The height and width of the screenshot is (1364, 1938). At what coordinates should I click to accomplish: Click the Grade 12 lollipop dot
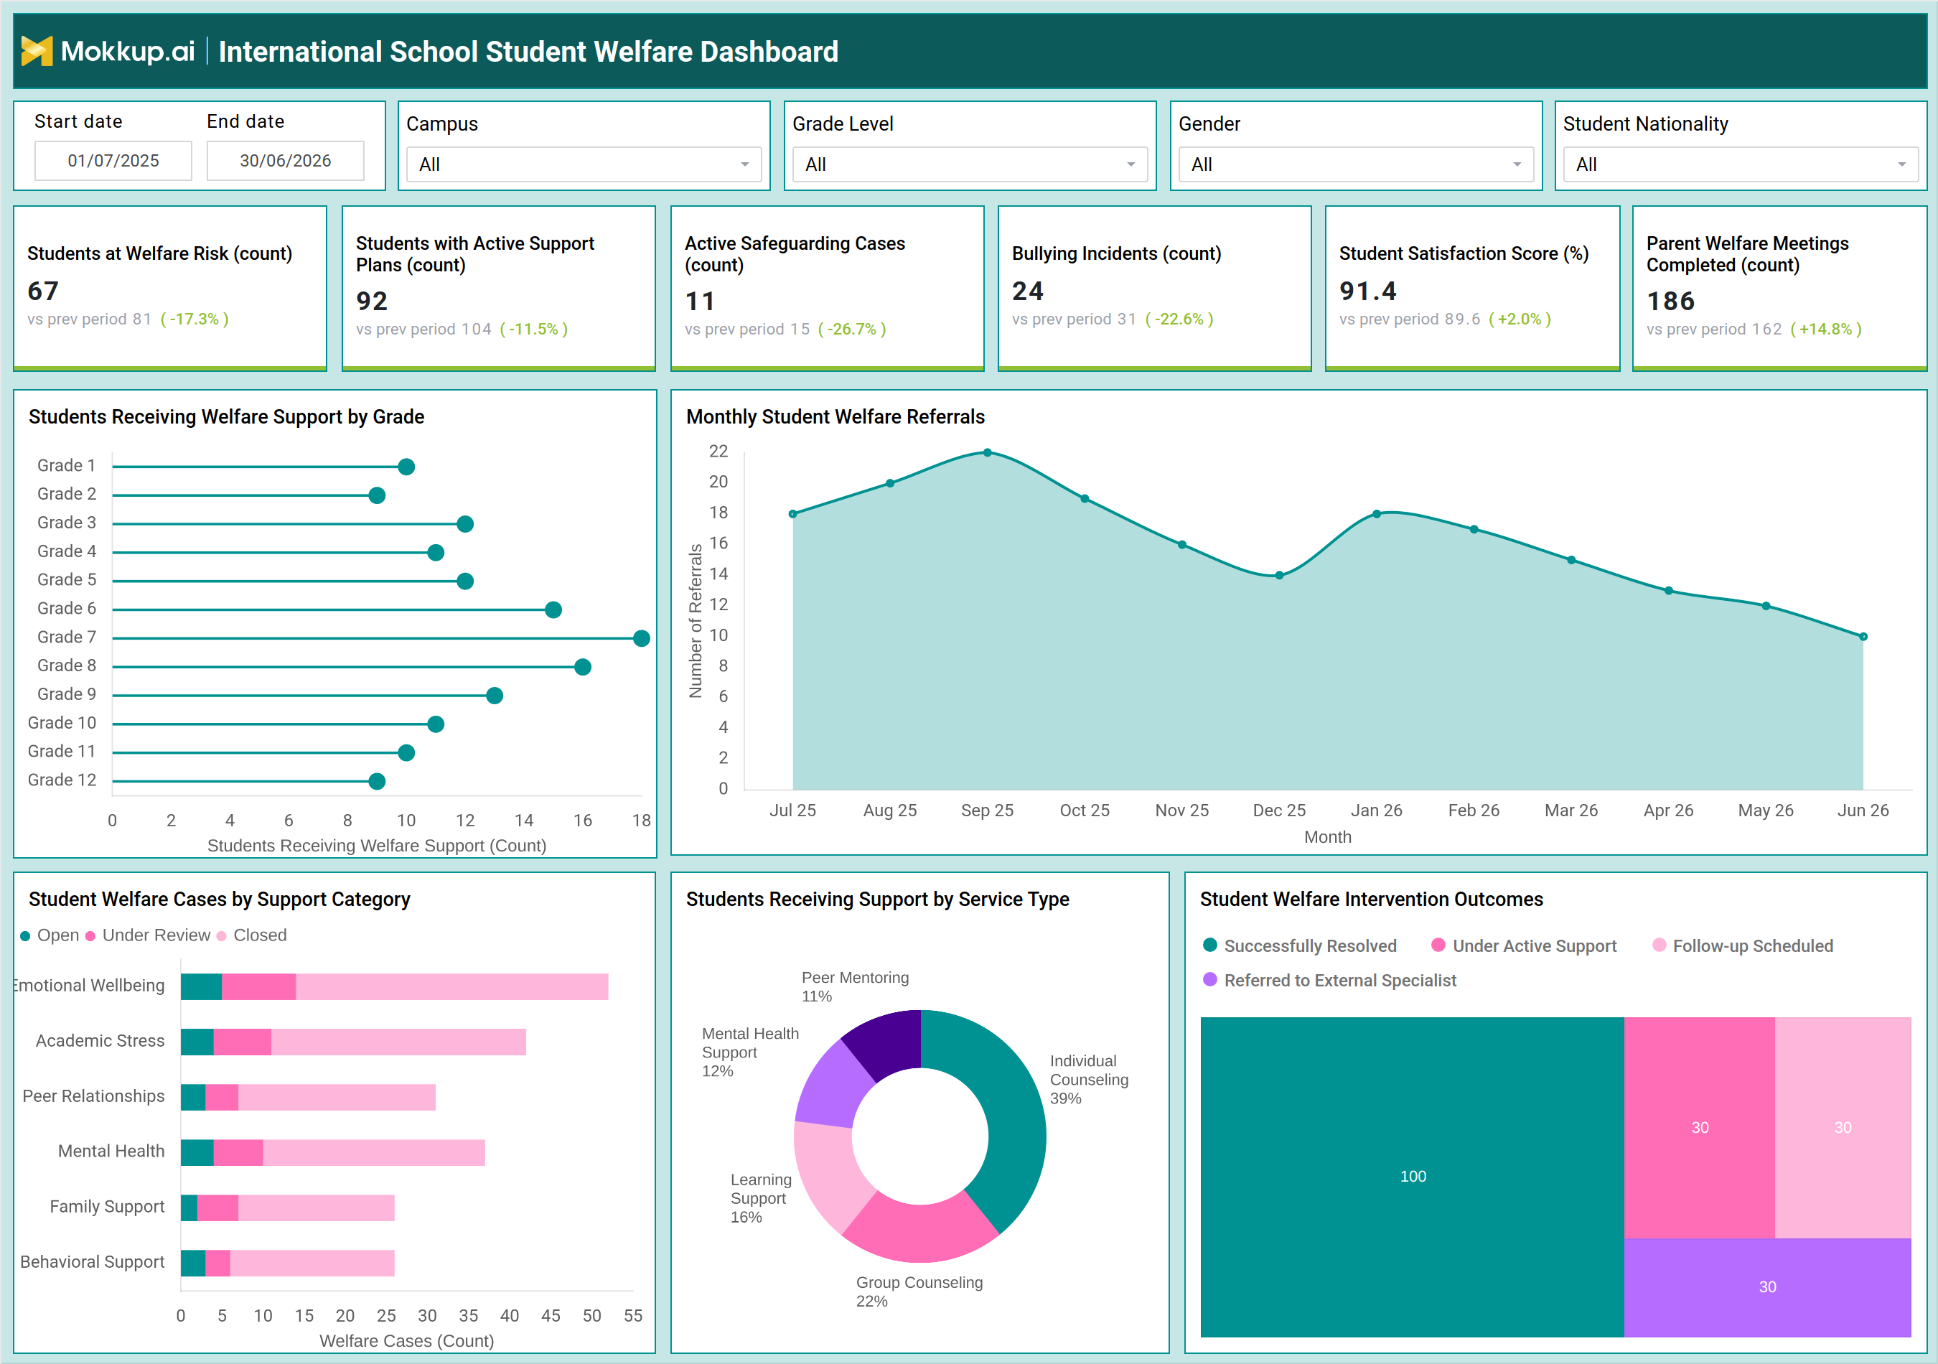click(378, 782)
